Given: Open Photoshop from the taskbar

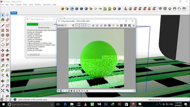Looking at the screenshot, I should [x=106, y=104].
